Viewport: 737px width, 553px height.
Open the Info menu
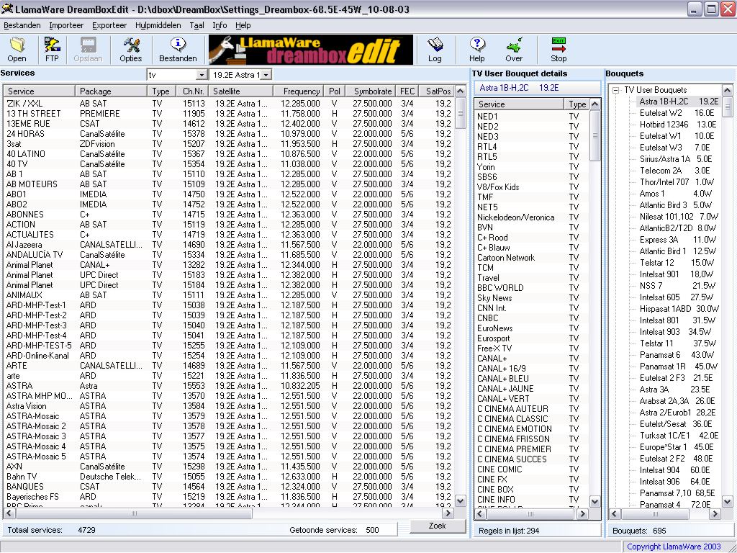coord(220,25)
